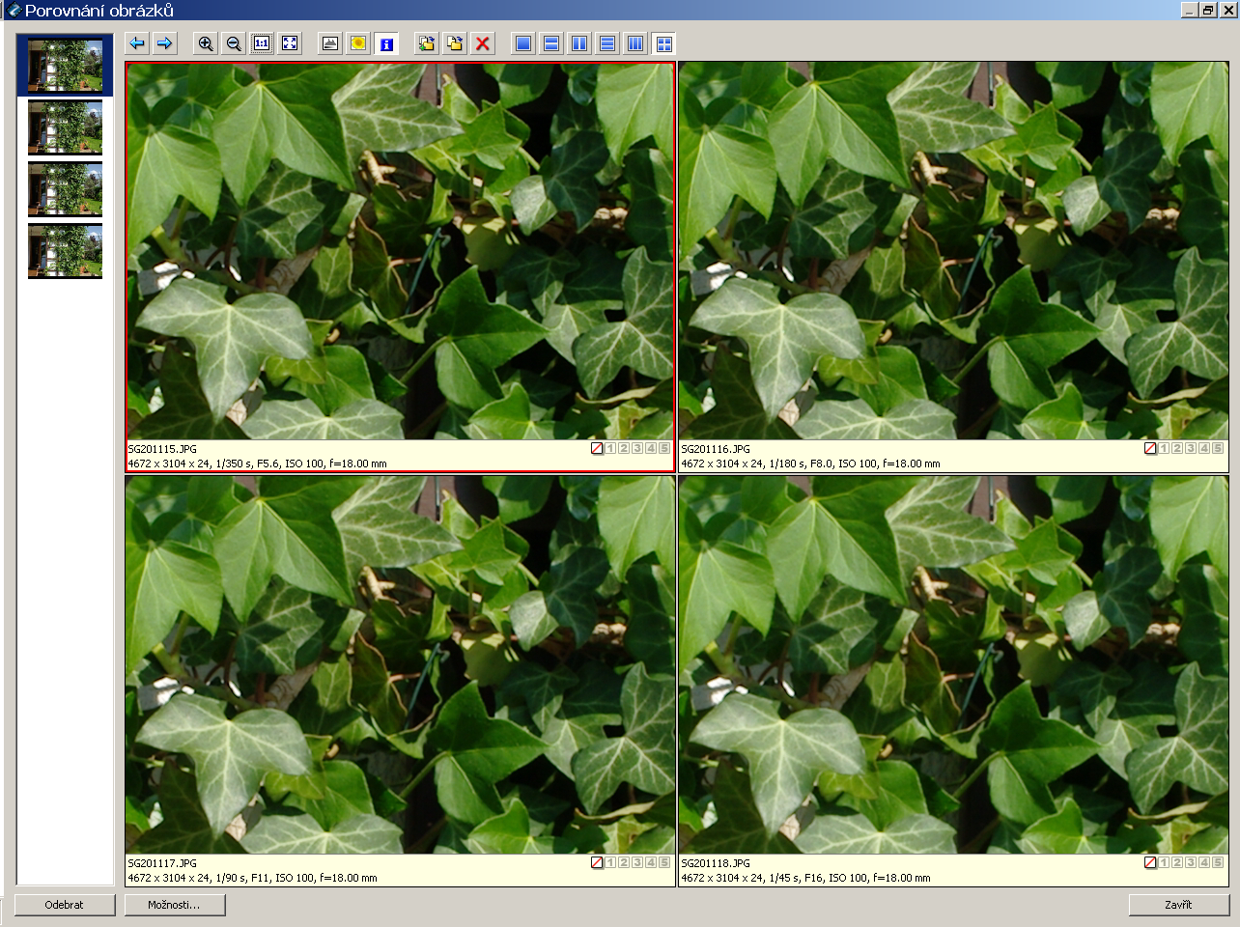This screenshot has height=927, width=1240.
Task: Select the second thumbnail in the left strip
Action: pyautogui.click(x=65, y=127)
